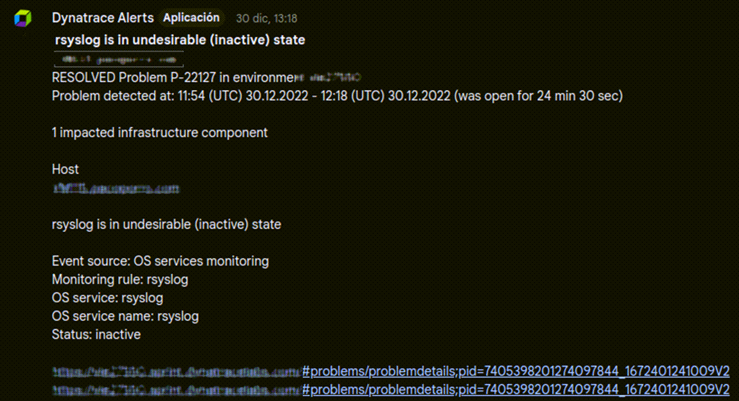Click the Problem detected at time line

pos(337,96)
